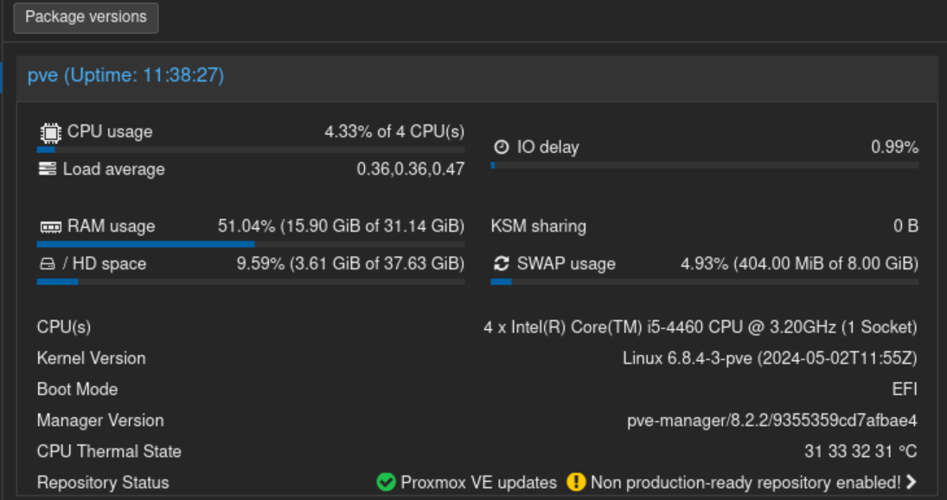Click the CPU usage chip icon
This screenshot has height=500, width=947.
pos(50,132)
